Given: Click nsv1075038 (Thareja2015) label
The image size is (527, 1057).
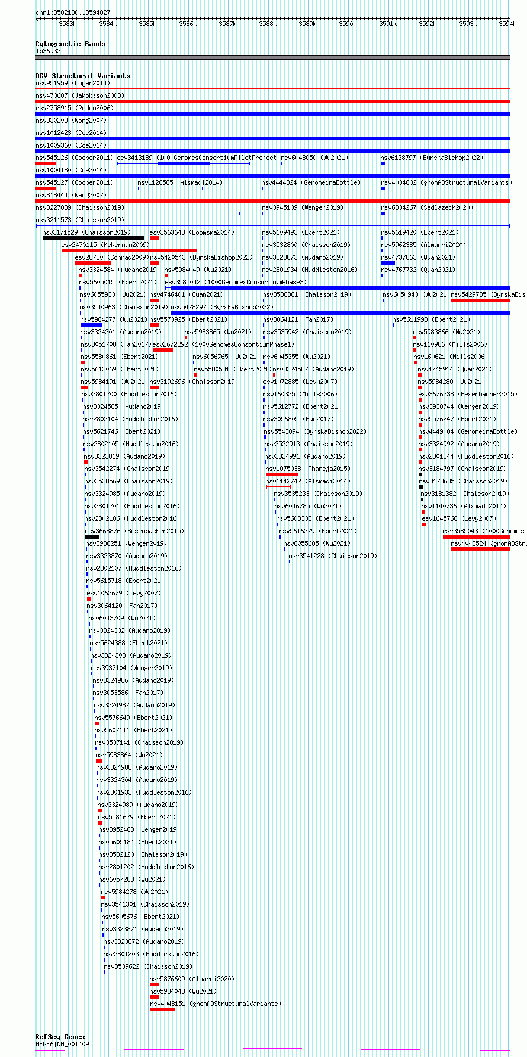Looking at the screenshot, I should point(309,469).
